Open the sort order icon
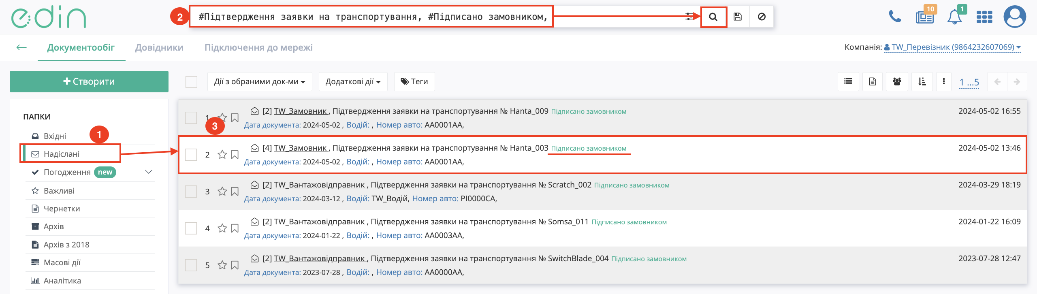The image size is (1037, 294). pos(922,82)
